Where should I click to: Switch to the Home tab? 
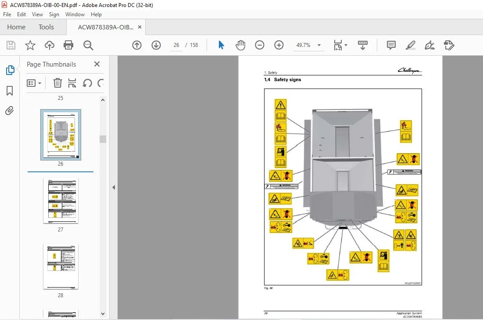coord(16,27)
